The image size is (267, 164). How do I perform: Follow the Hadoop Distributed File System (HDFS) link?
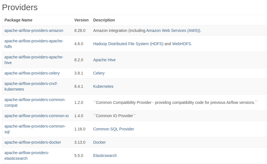tap(128, 44)
